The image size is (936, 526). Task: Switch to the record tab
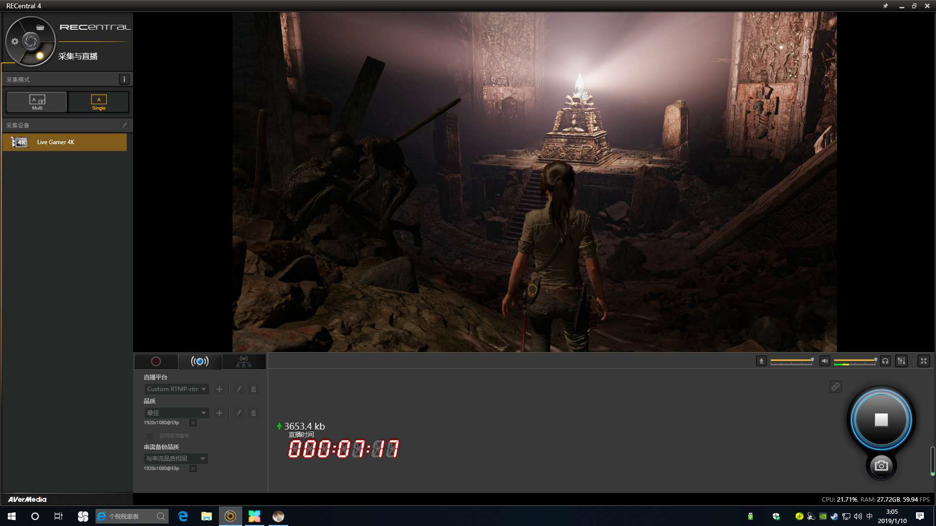click(156, 361)
